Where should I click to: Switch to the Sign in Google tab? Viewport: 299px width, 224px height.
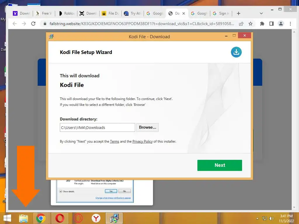[x=221, y=13]
